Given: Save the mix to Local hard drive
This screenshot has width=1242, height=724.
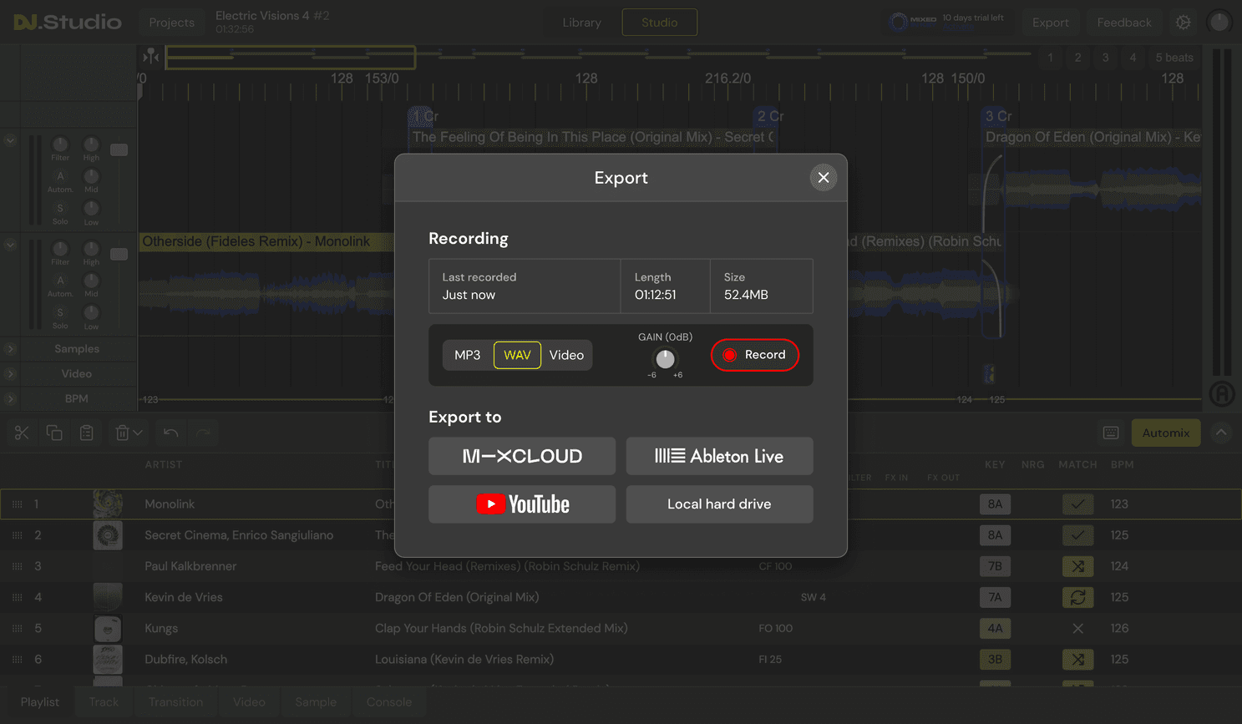Looking at the screenshot, I should click(x=719, y=504).
